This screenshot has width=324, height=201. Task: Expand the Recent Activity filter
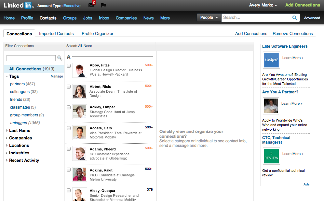7,160
